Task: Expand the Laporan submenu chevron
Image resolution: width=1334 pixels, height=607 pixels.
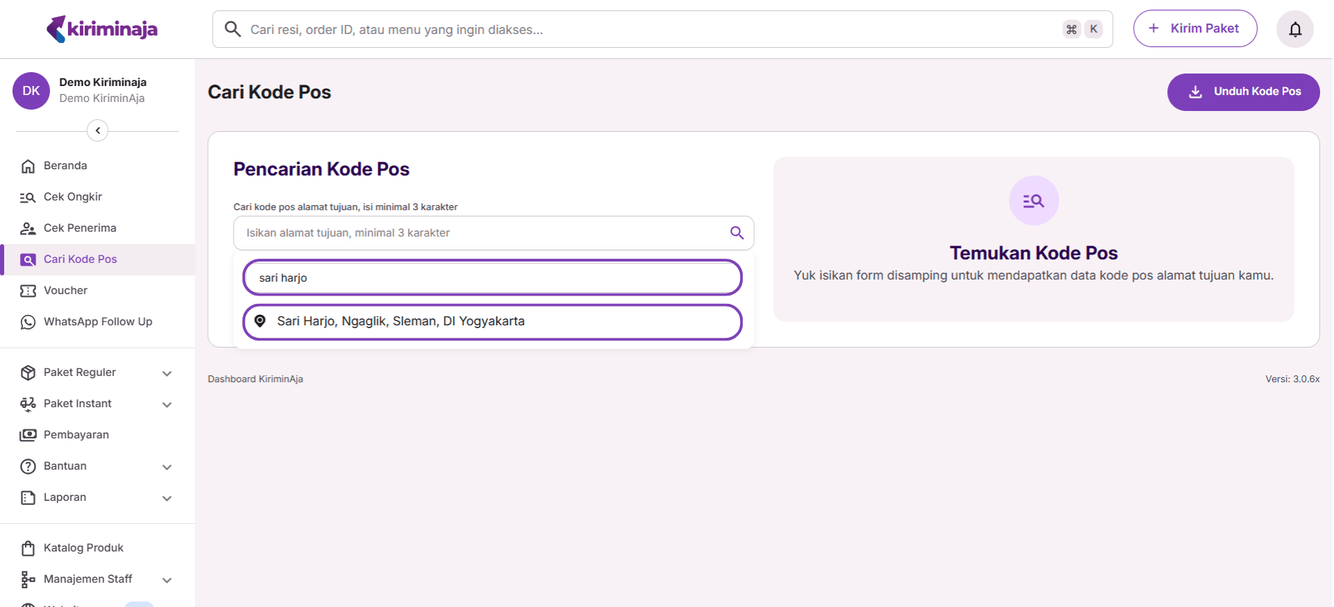Action: click(x=167, y=498)
